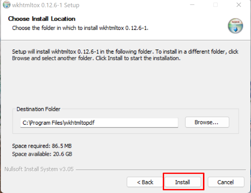The image size is (251, 193).
Task: Minimize the setup window
Action: [x=192, y=5]
